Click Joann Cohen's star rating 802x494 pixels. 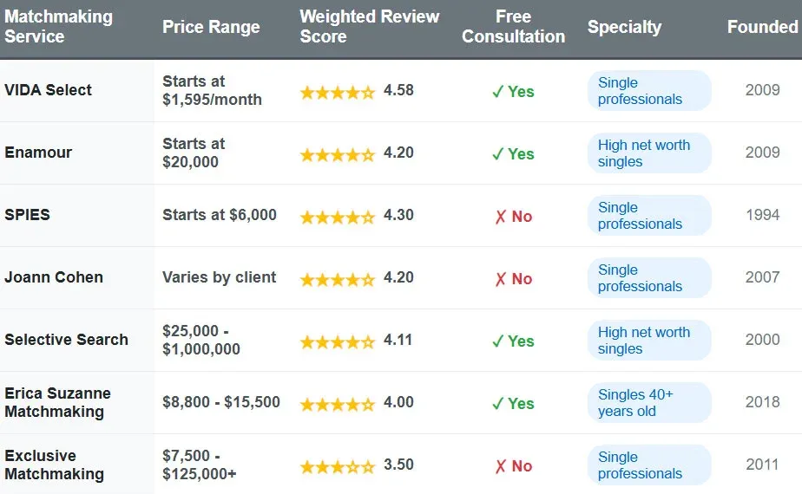tap(338, 279)
